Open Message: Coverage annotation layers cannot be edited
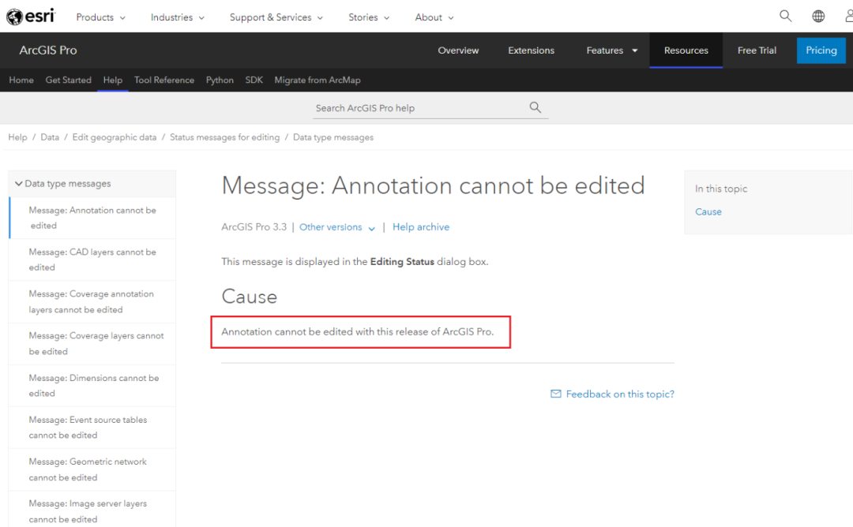853x527 pixels. tap(92, 301)
